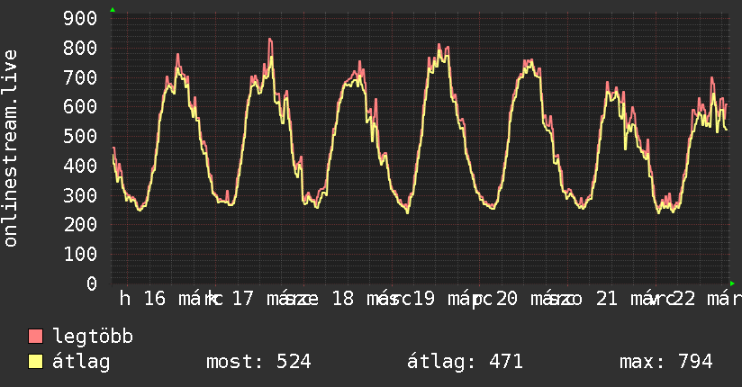Screen dimensions: 742x387
Task: Click the 900 y-axis label
Action: (80, 19)
